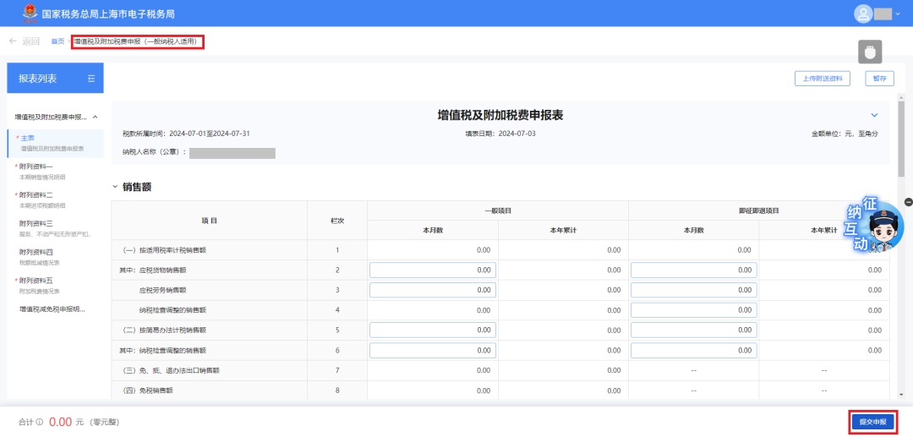Switch to 附列资料三 in the sidebar
The image size is (913, 437).
[x=55, y=229]
